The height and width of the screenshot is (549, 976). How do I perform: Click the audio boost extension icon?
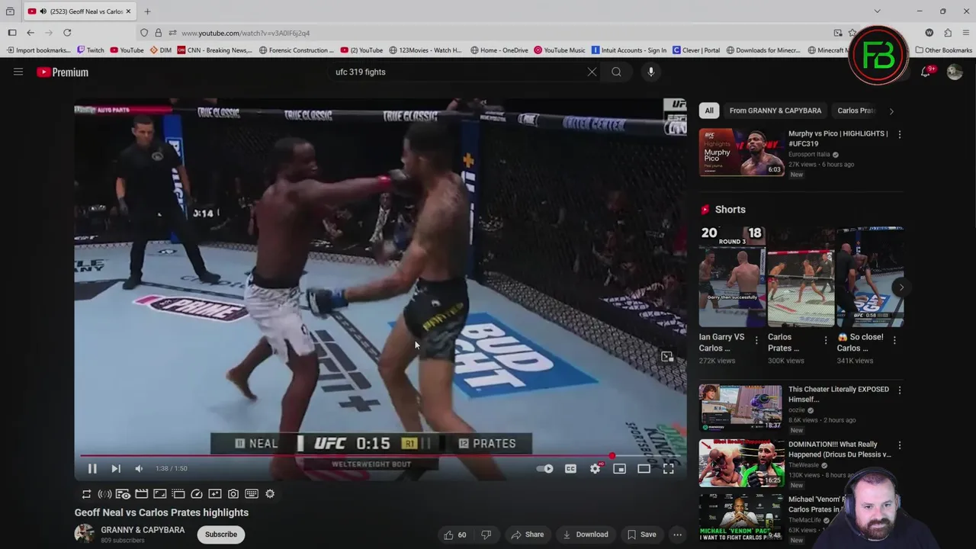click(104, 494)
